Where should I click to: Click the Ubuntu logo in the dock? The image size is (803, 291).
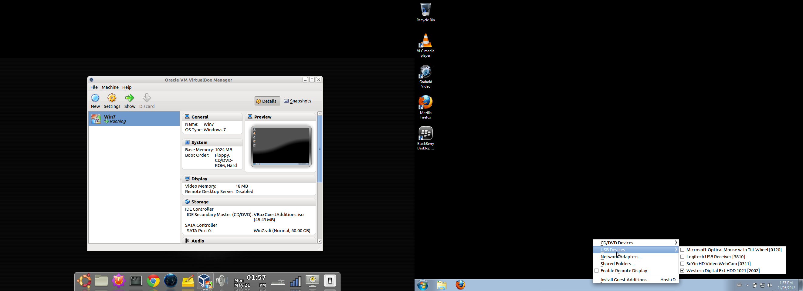(x=84, y=281)
